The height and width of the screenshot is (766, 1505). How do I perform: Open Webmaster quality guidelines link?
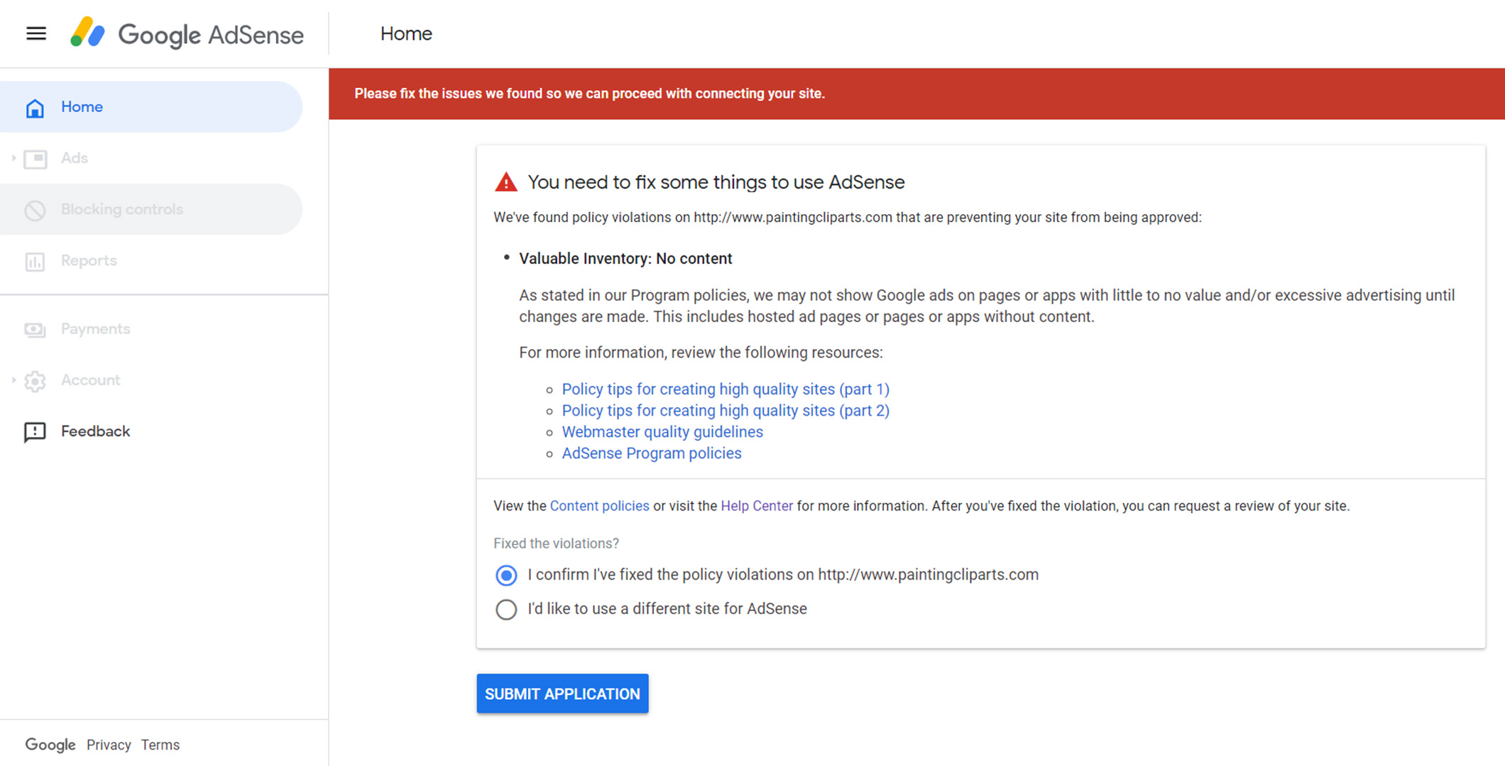662,432
